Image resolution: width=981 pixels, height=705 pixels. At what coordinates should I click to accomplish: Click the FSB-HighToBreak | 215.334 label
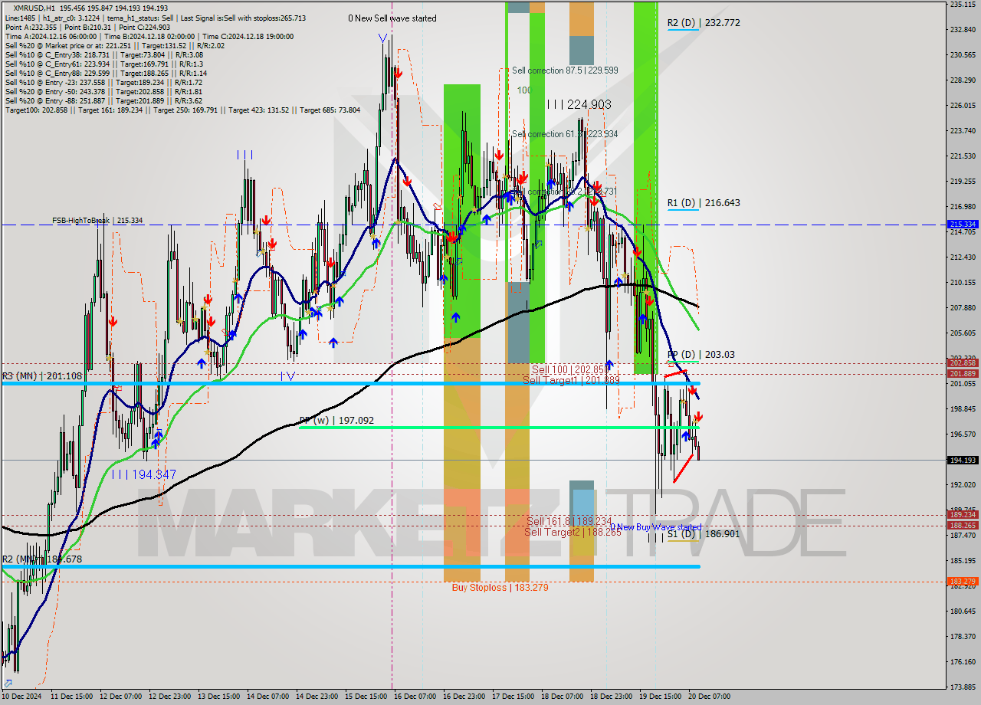pyautogui.click(x=97, y=221)
